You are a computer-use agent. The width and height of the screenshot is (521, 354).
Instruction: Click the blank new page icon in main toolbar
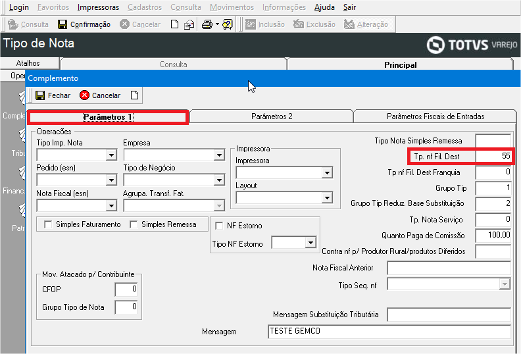click(x=174, y=24)
